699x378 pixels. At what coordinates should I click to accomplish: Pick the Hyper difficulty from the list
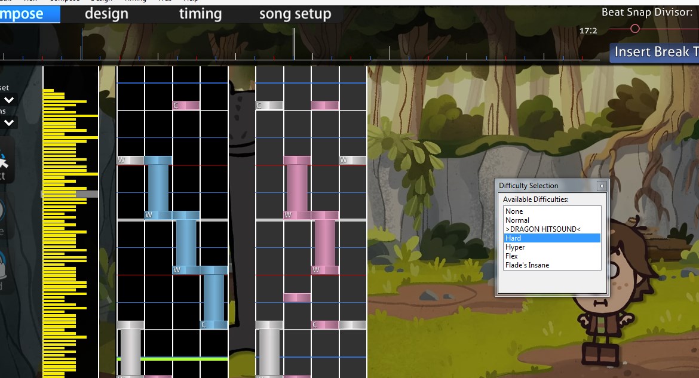(515, 247)
